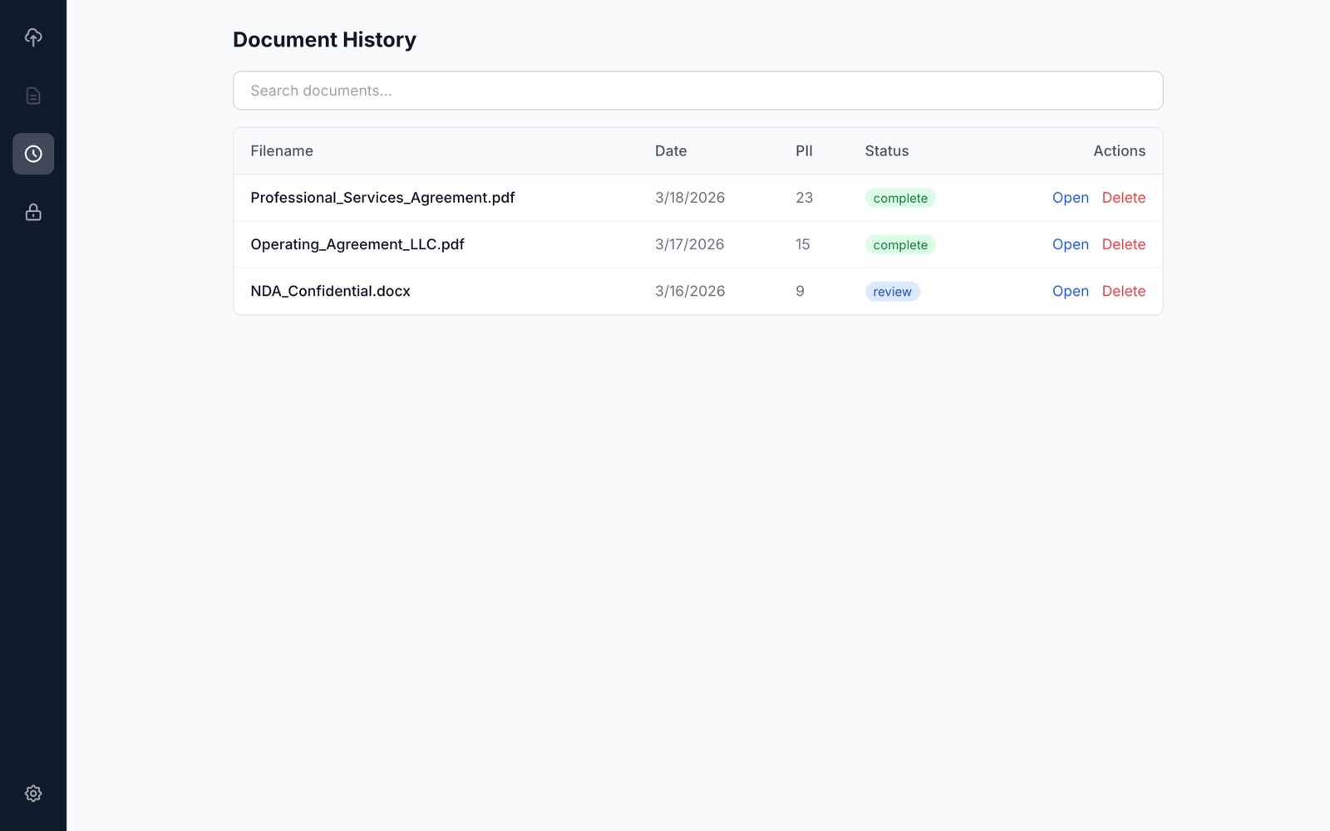Click the NDA_Confidential.docx filename
Screen dimensions: 1330x831
click(330, 291)
